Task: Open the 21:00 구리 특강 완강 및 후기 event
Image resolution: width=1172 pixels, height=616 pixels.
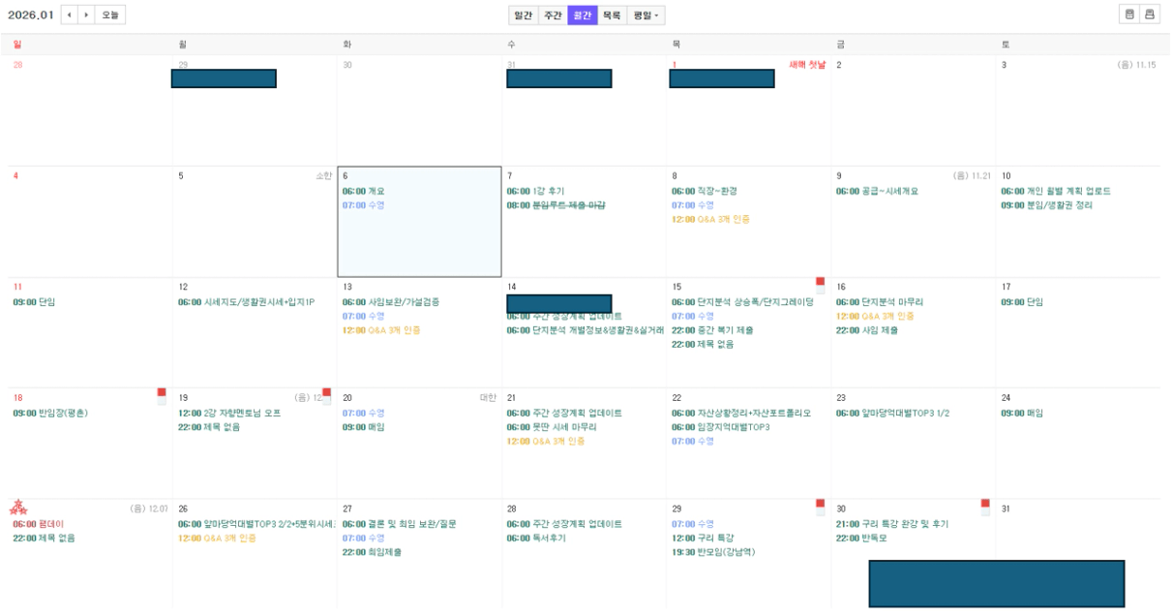Action: (x=891, y=524)
